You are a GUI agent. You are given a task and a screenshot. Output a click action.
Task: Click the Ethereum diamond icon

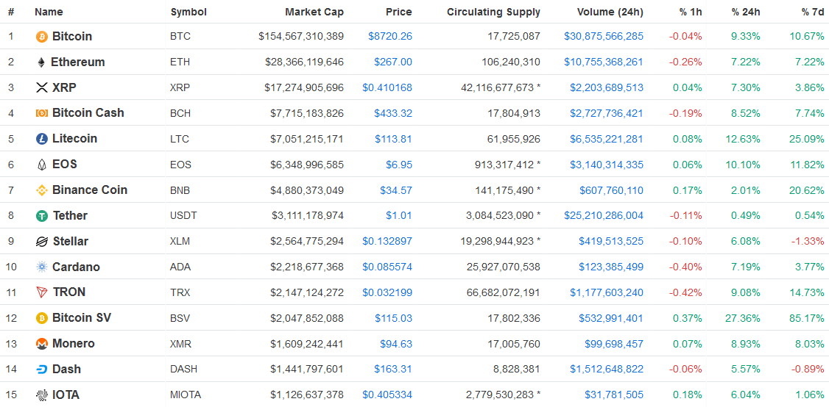(x=41, y=62)
